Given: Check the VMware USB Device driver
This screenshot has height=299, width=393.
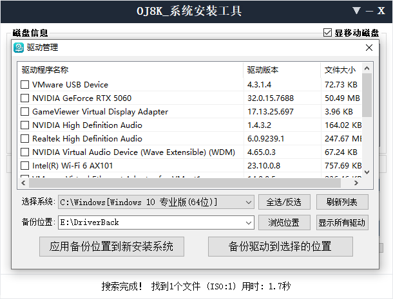Looking at the screenshot, I should [24, 85].
